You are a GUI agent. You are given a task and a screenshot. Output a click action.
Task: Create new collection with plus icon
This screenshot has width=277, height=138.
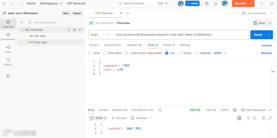click(22, 22)
